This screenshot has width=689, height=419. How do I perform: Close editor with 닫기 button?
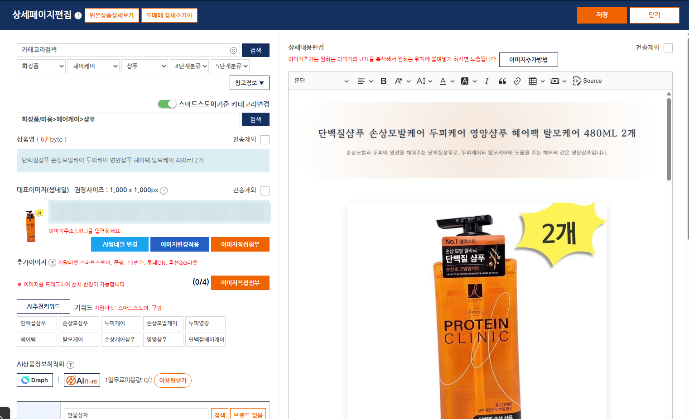click(655, 15)
